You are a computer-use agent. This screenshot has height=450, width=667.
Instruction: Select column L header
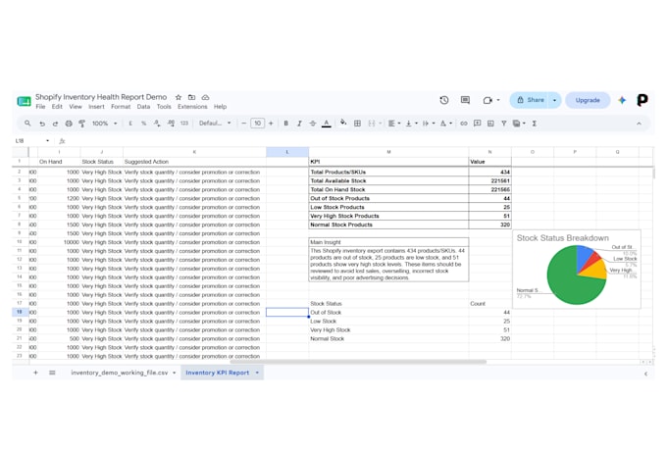(287, 152)
